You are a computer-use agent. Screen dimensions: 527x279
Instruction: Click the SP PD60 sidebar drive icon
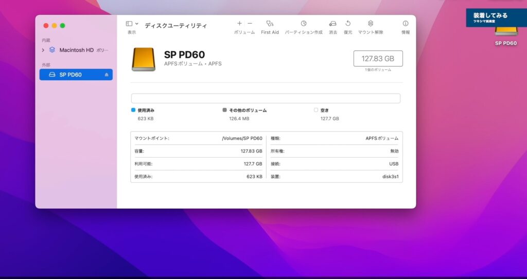pyautogui.click(x=52, y=75)
